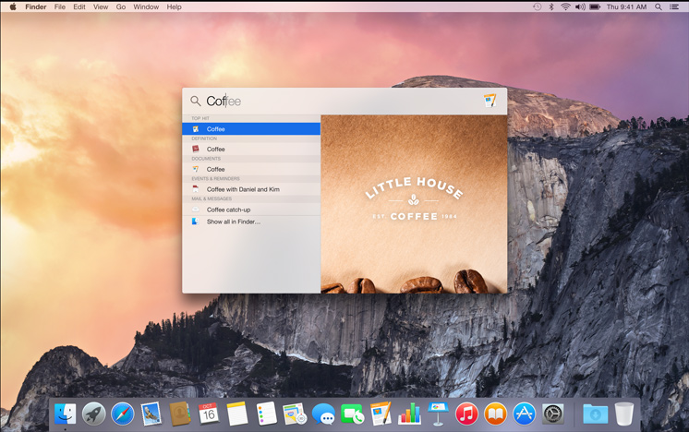Screen dimensions: 689x432
Task: Click Little House Coffee preview image
Action: click(x=414, y=204)
